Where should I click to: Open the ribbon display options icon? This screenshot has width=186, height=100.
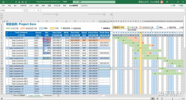point(167,2)
